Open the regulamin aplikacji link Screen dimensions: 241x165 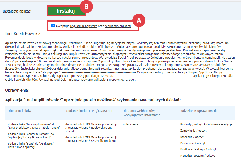tap(117, 26)
